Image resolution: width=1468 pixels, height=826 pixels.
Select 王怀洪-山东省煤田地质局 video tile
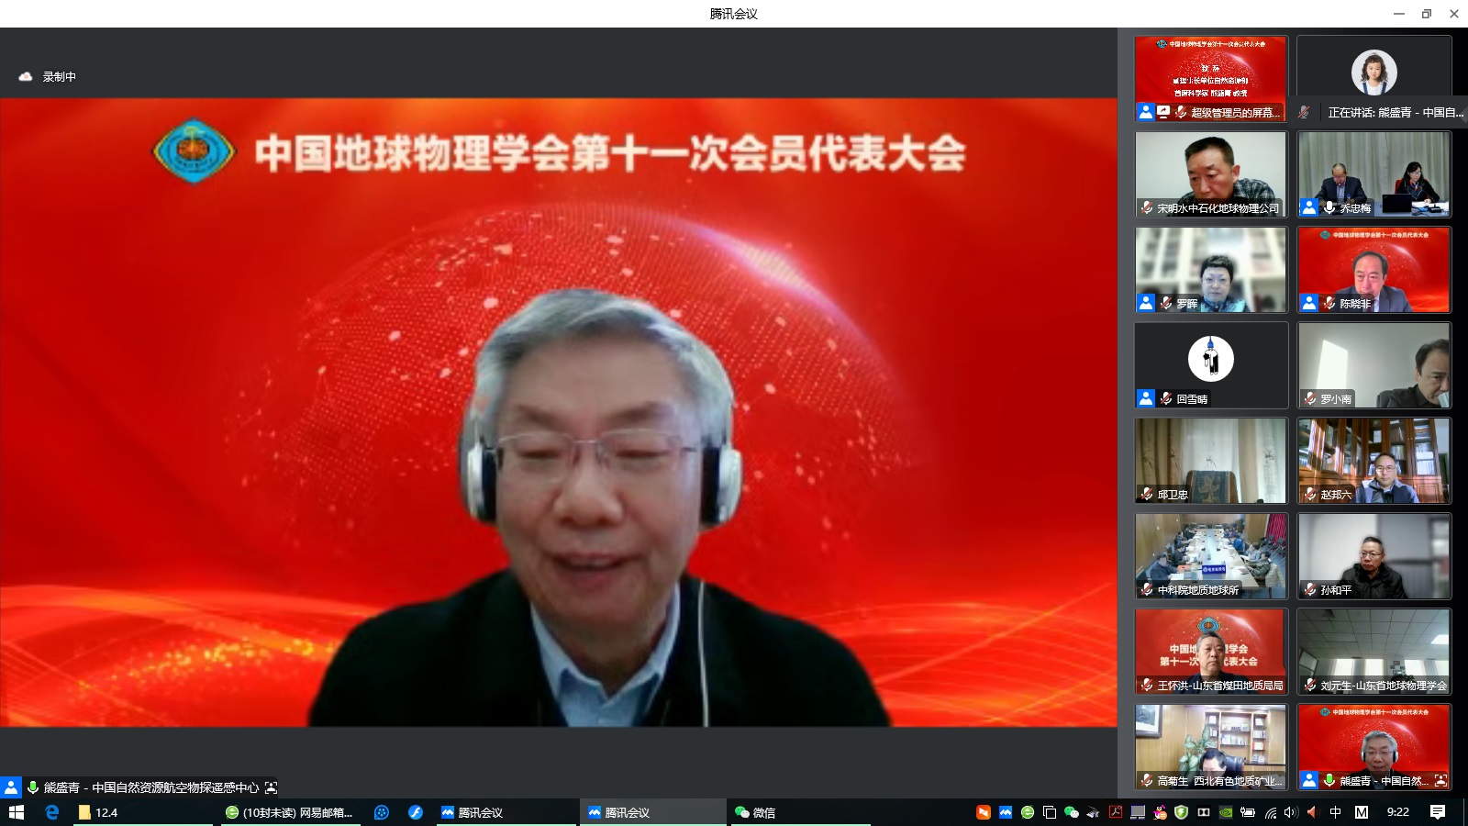tap(1211, 652)
